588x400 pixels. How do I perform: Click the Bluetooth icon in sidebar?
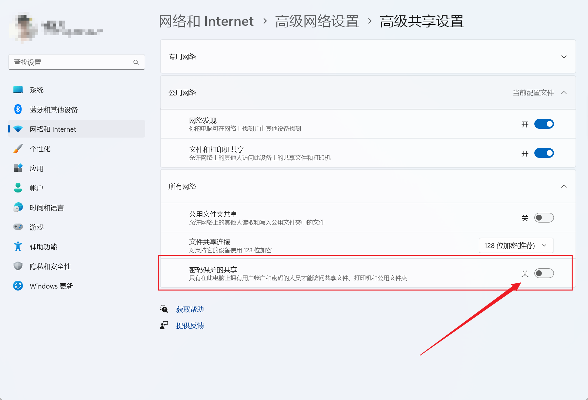tap(18, 109)
